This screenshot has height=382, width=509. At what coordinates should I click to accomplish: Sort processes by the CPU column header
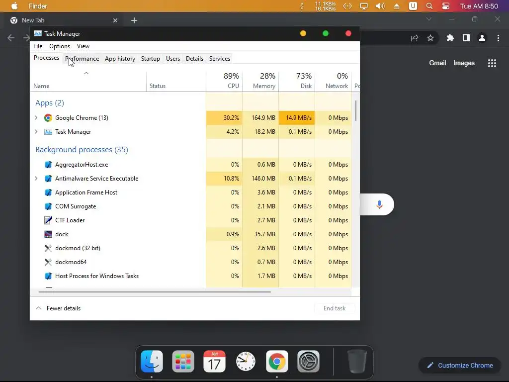pos(224,81)
